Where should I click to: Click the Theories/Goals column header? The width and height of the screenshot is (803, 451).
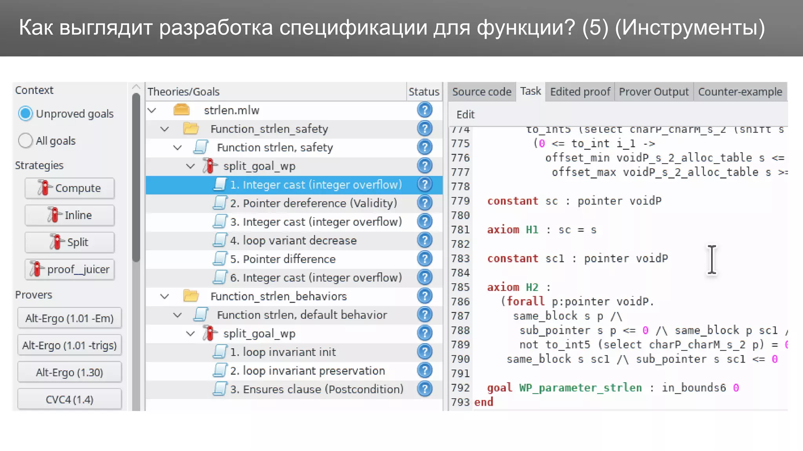(276, 92)
